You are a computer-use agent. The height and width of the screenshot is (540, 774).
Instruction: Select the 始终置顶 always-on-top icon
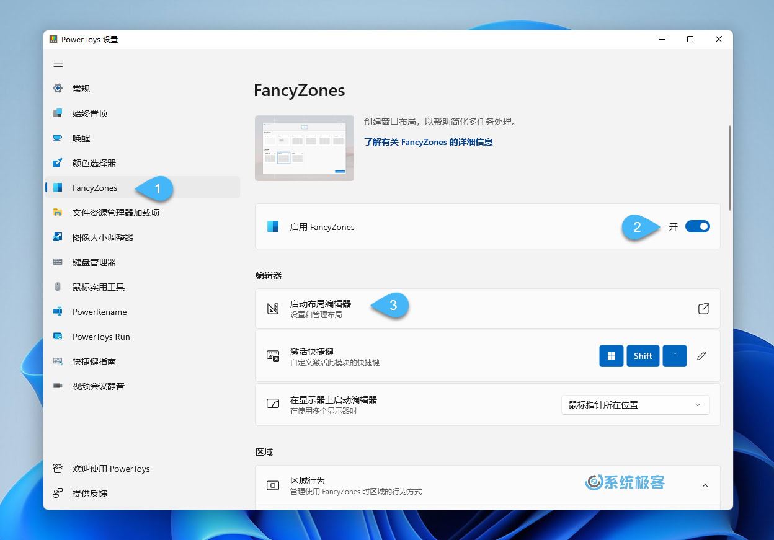pyautogui.click(x=58, y=113)
